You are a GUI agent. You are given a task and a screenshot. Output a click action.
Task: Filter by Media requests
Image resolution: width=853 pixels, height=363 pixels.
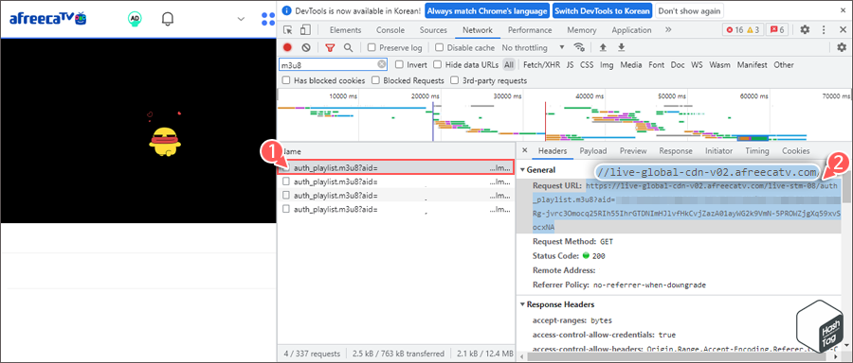coord(631,64)
